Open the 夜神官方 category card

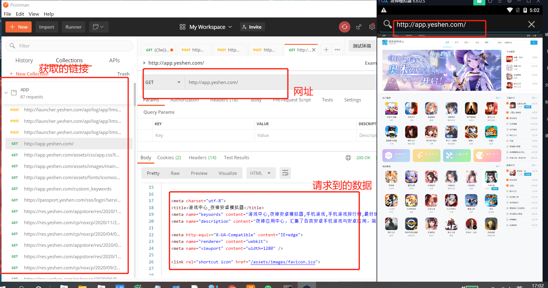pyautogui.click(x=396, y=155)
